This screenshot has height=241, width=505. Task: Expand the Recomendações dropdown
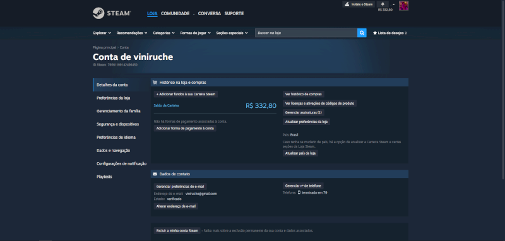pos(132,33)
